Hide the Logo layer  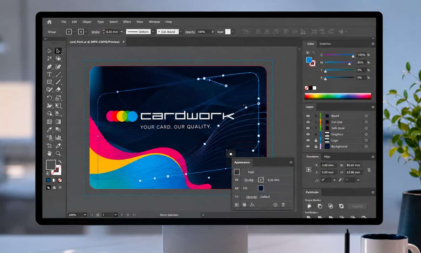coord(308,140)
